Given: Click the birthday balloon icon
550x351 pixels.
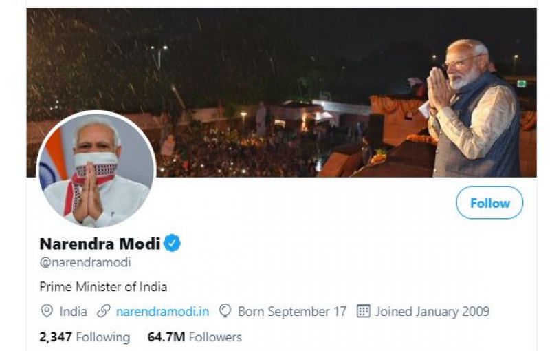Looking at the screenshot, I should click(x=225, y=311).
